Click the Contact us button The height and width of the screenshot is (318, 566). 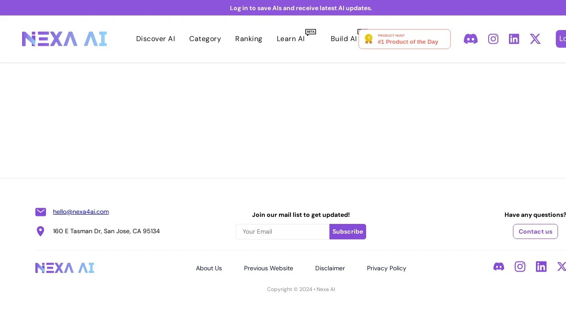point(535,231)
